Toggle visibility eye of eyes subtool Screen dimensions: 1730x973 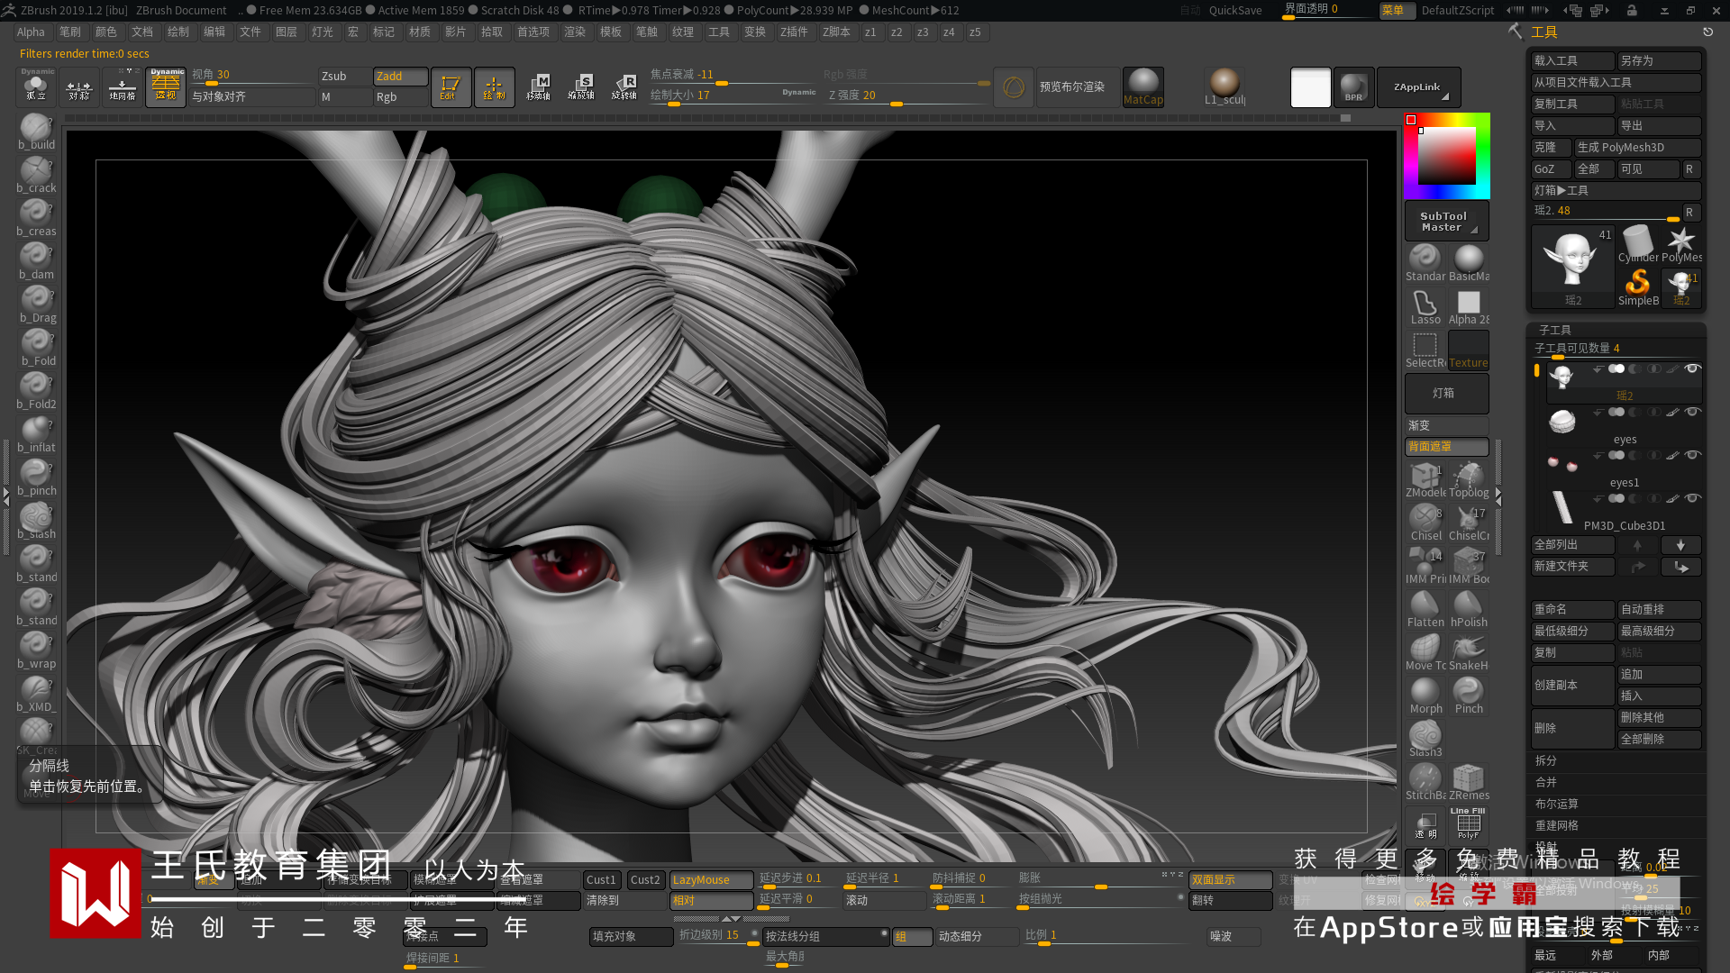tap(1692, 412)
